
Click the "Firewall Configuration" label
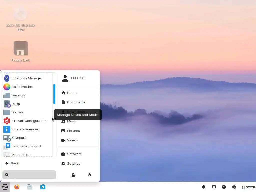pos(29,121)
